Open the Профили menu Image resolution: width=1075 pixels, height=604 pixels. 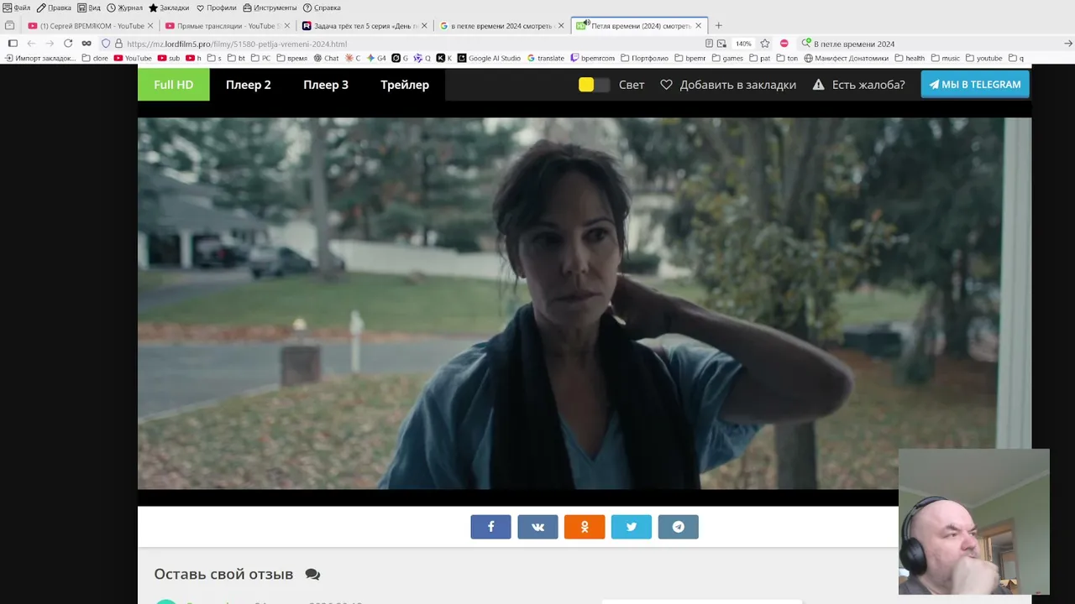tap(217, 8)
